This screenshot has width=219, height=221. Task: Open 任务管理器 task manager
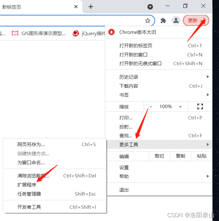pyautogui.click(x=55, y=194)
